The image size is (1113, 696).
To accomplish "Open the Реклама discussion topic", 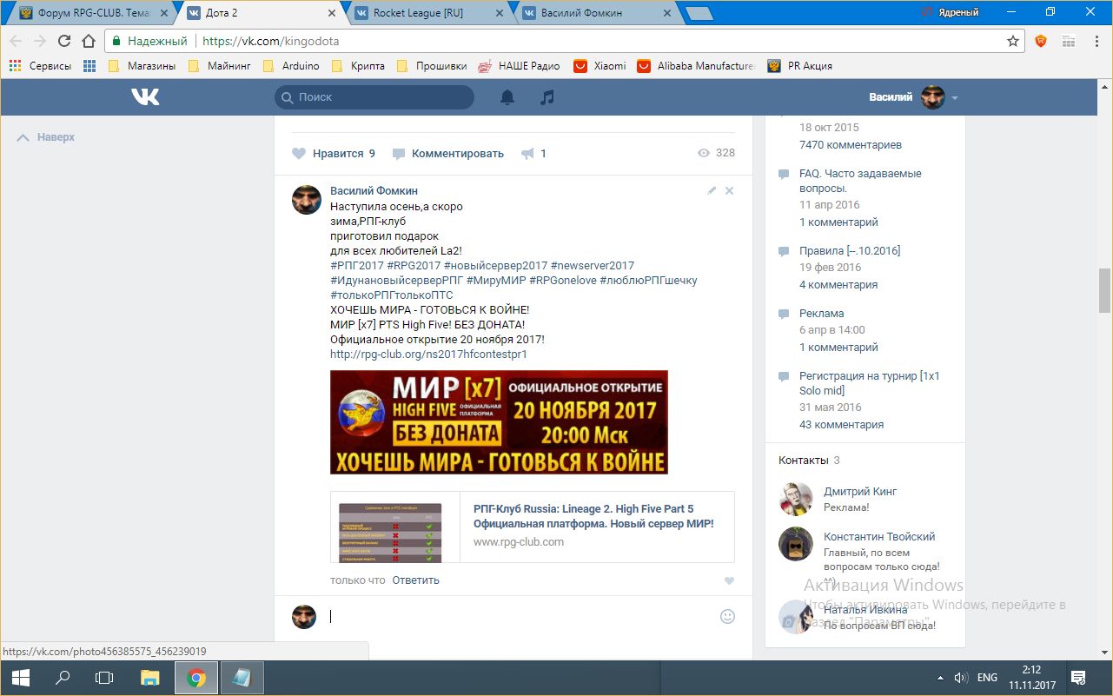I will click(821, 314).
